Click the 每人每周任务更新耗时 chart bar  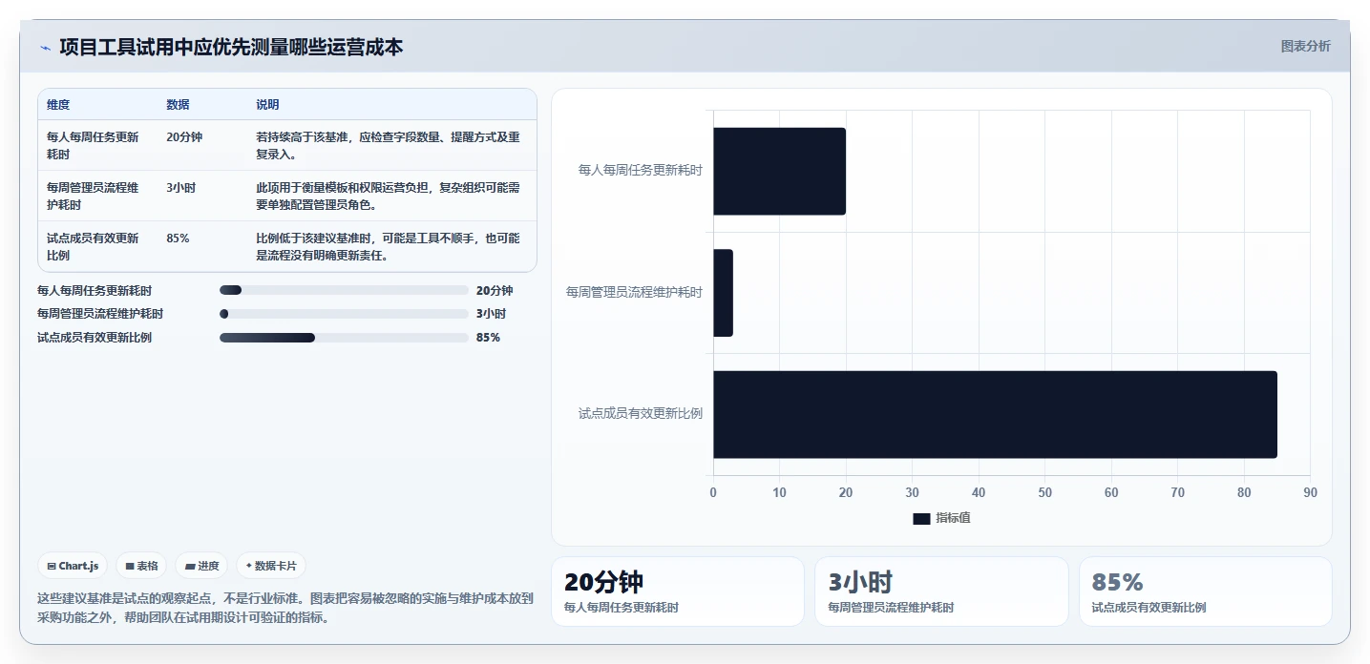point(779,171)
